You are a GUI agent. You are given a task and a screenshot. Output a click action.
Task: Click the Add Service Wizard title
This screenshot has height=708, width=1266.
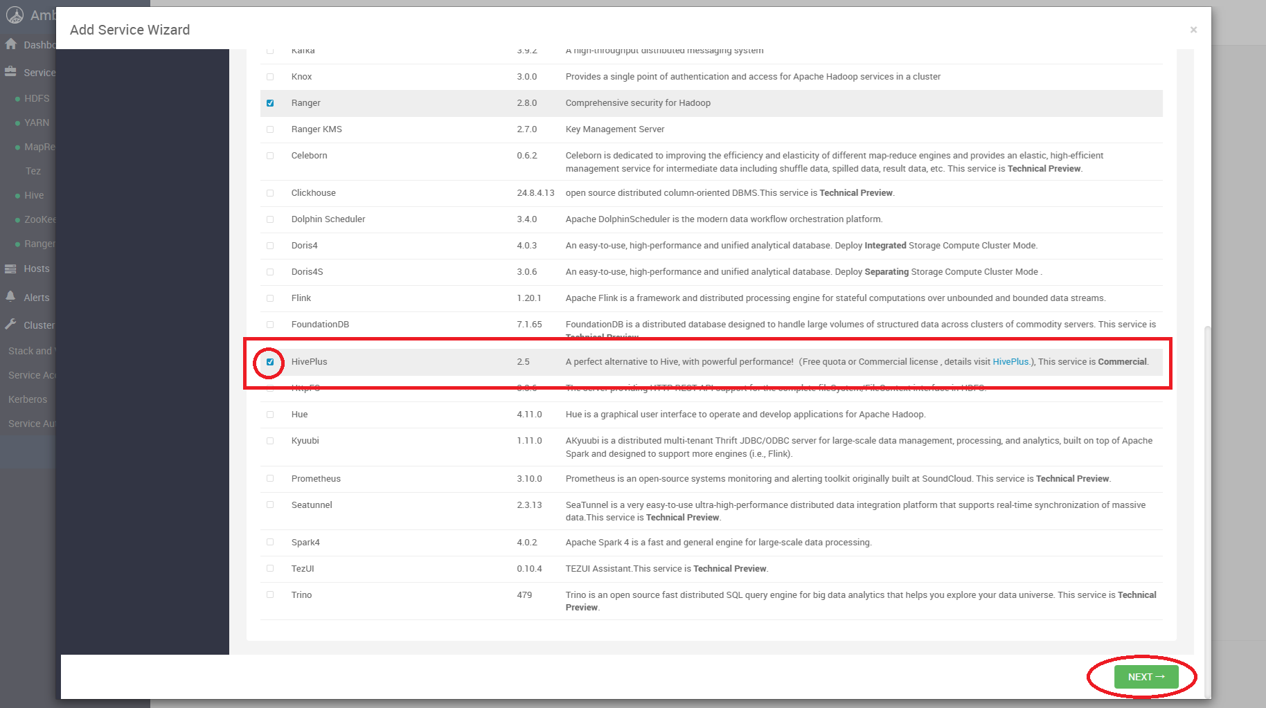point(130,30)
